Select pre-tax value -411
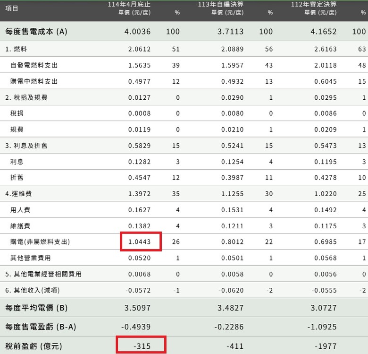The width and height of the screenshot is (368, 354). coord(235,346)
